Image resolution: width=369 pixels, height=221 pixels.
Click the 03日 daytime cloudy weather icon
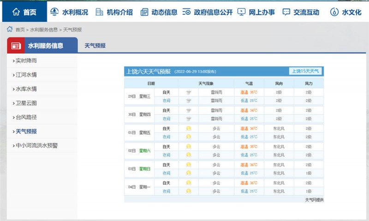189,165
